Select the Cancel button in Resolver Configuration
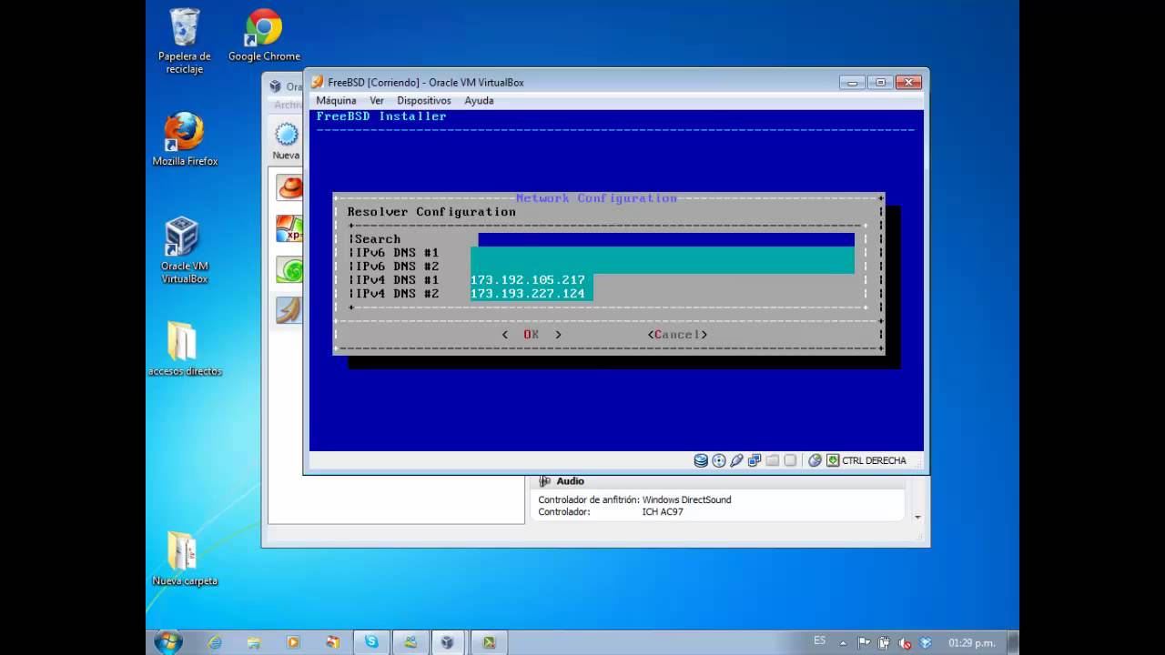 point(677,335)
